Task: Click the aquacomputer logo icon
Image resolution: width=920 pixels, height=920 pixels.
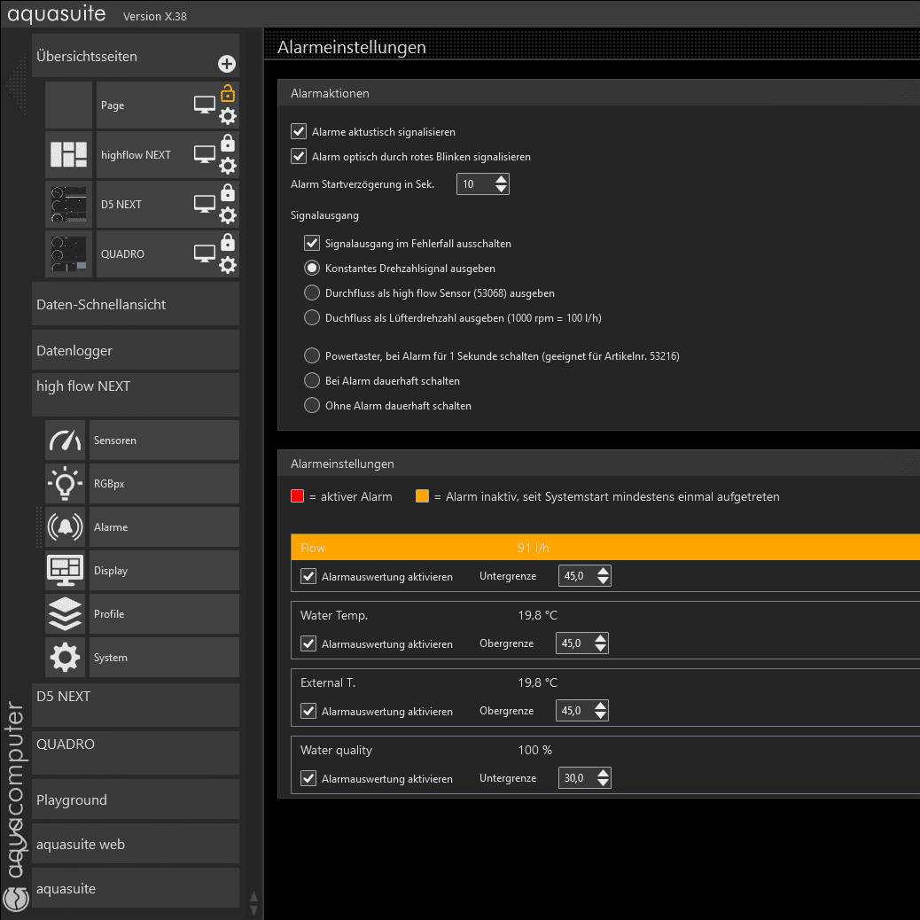Action: point(15,899)
